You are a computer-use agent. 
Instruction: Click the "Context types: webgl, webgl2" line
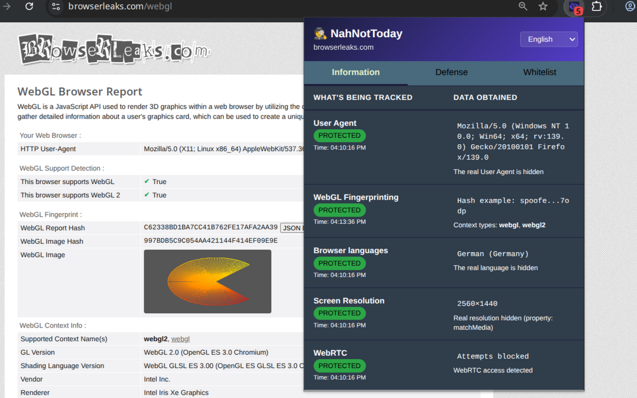point(500,225)
